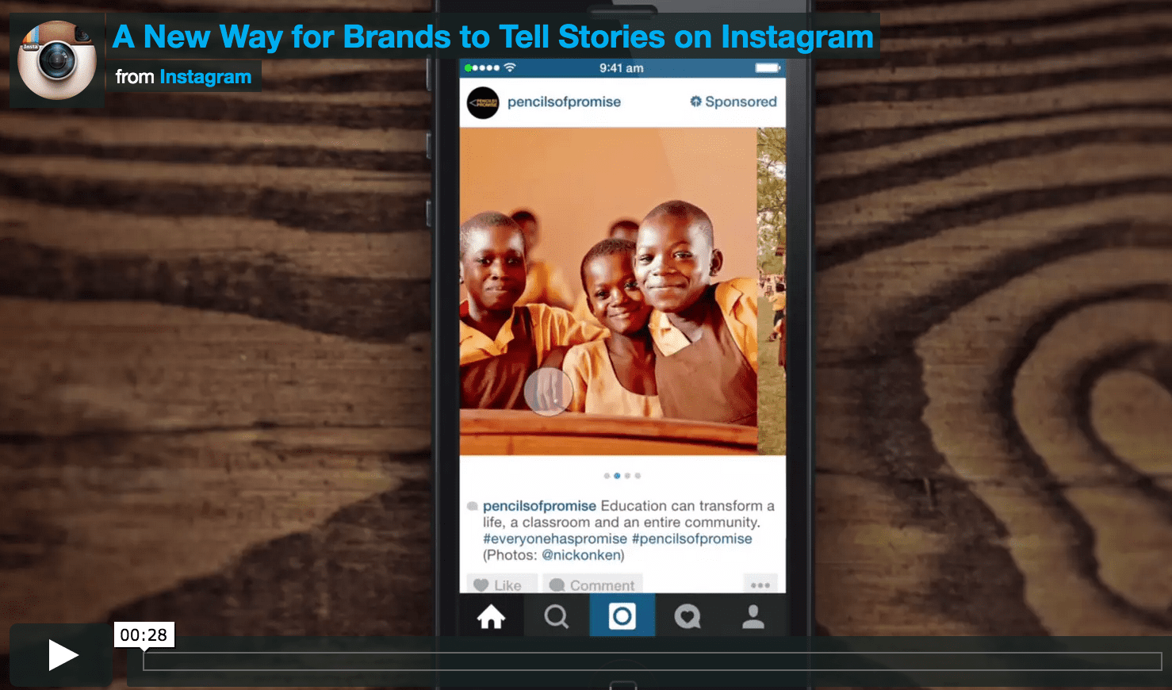Image resolution: width=1172 pixels, height=690 pixels.
Task: Open the three-dot more options button
Action: [760, 585]
